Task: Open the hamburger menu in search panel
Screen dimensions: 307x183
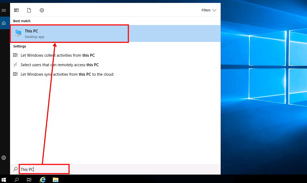Action: [4, 10]
